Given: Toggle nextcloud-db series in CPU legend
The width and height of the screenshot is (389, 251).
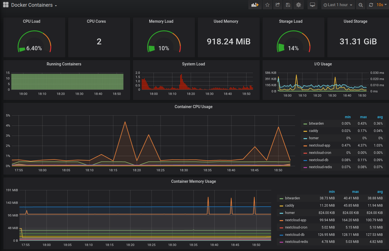Looking at the screenshot, I should [x=319, y=160].
